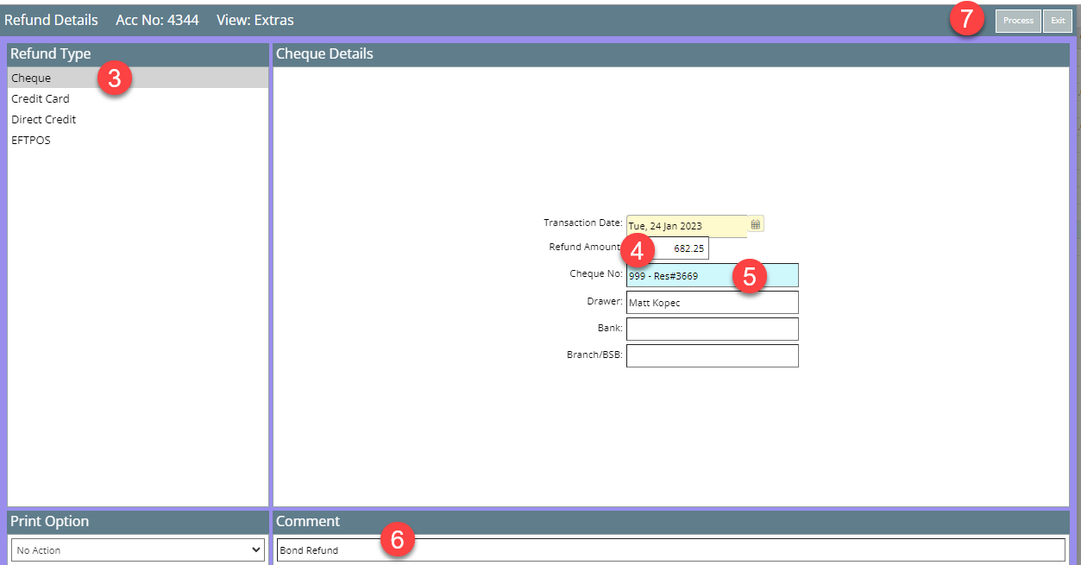This screenshot has height=565, width=1081.
Task: Click the red step 3 marker
Action: [114, 78]
